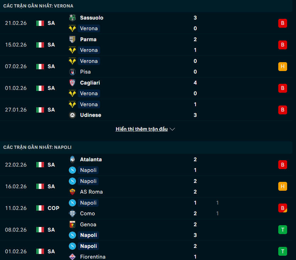
Task: Click the Como club logo
Action: [x=72, y=213]
